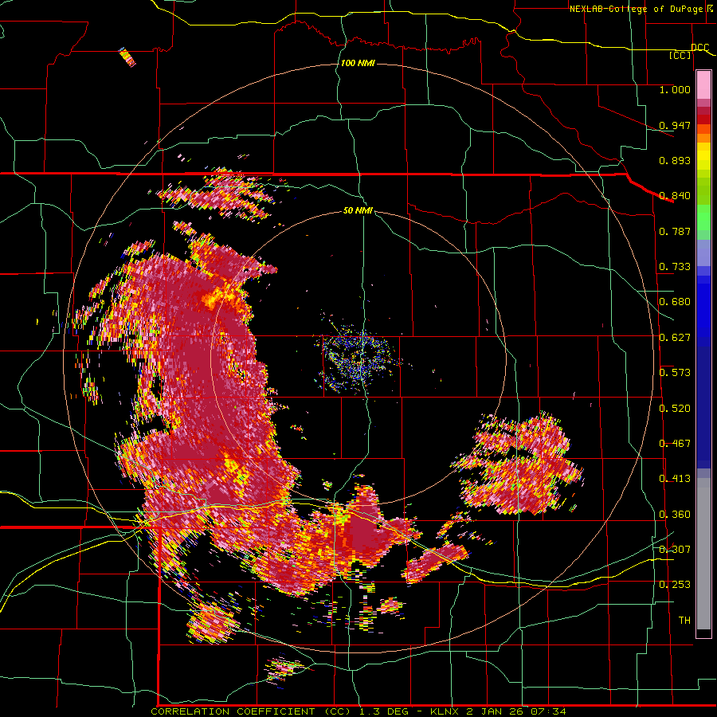717x717 pixels.
Task: Select the 0.787 scale label
Action: point(675,231)
